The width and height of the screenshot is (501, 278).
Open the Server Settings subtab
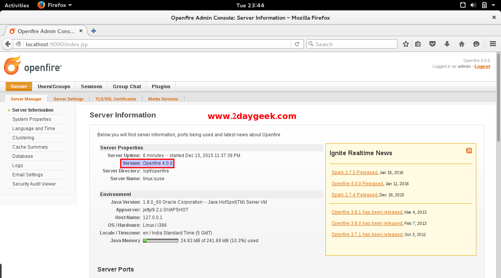click(x=69, y=99)
